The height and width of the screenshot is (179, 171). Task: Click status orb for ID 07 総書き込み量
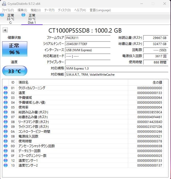click(x=6, y=117)
